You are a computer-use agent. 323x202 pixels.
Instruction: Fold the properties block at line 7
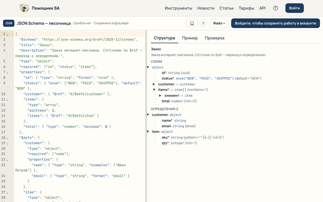[8, 72]
